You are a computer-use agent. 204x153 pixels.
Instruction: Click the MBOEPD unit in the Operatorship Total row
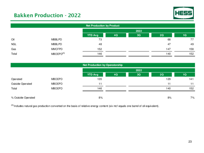click(57, 88)
